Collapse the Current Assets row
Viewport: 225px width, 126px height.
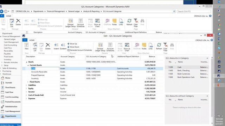[28, 65]
